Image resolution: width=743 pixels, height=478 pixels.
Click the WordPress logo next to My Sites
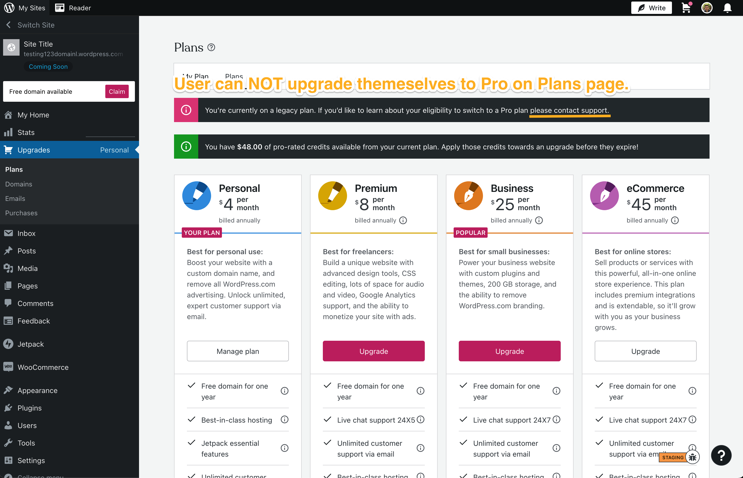click(x=9, y=8)
